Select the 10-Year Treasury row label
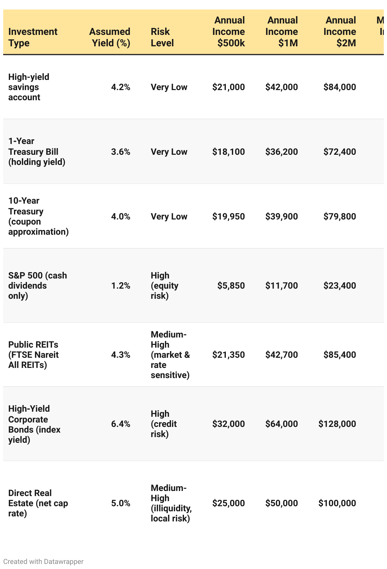Screen dimensions: 387x569 [38, 216]
